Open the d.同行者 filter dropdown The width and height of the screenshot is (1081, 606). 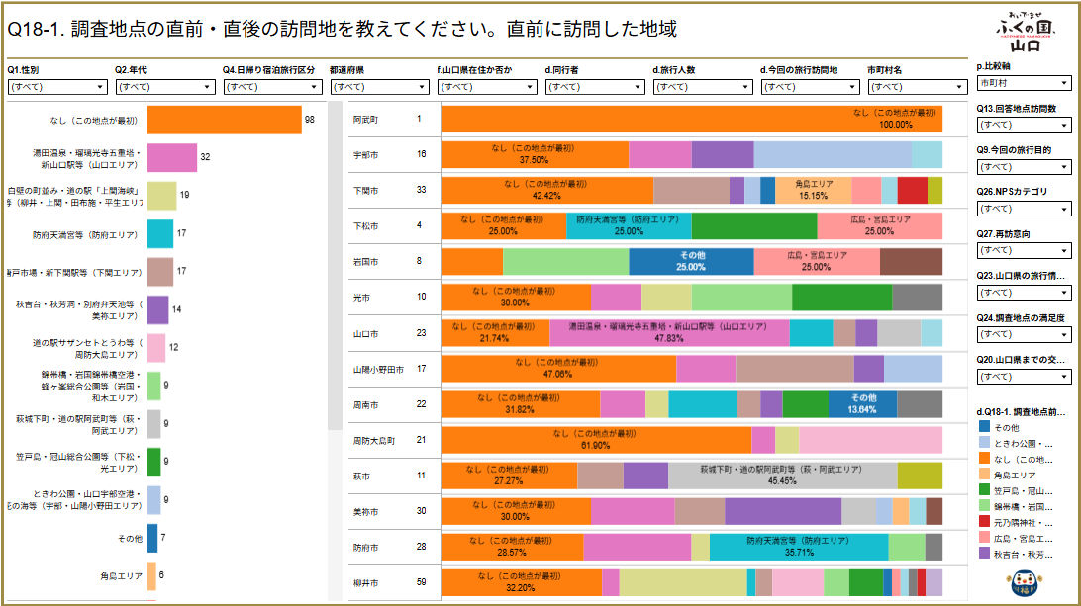coord(593,87)
